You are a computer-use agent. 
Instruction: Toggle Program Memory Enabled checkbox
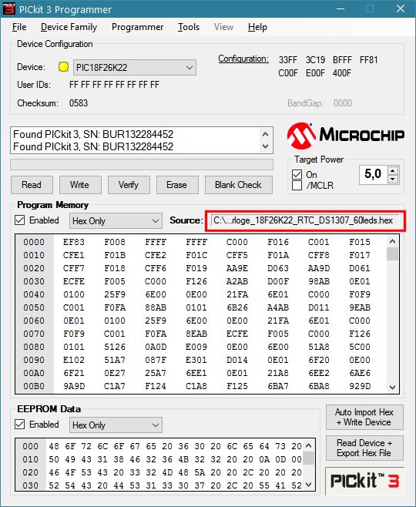point(20,220)
